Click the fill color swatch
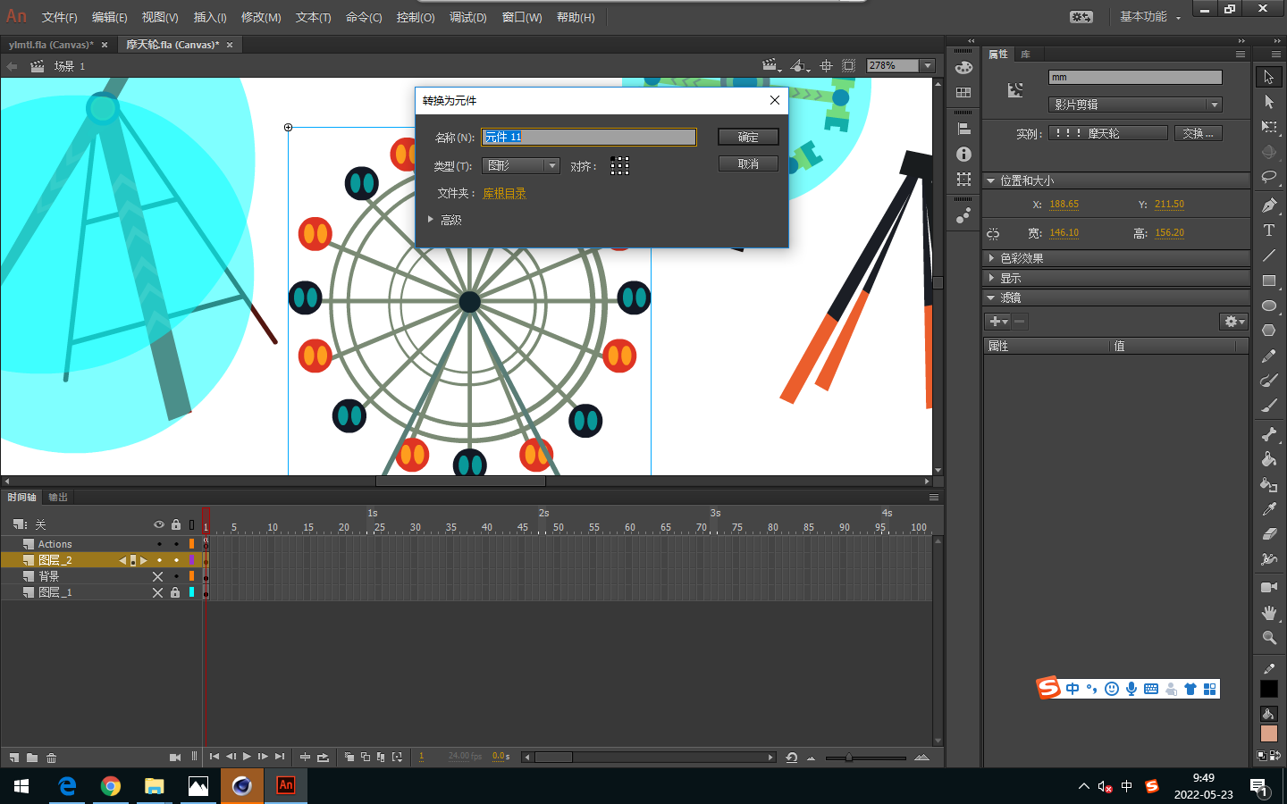The height and width of the screenshot is (804, 1287). [1268, 733]
